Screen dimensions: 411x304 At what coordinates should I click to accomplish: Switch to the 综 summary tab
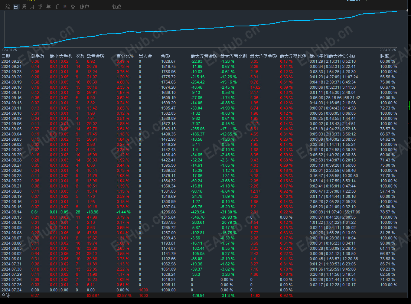point(7,7)
